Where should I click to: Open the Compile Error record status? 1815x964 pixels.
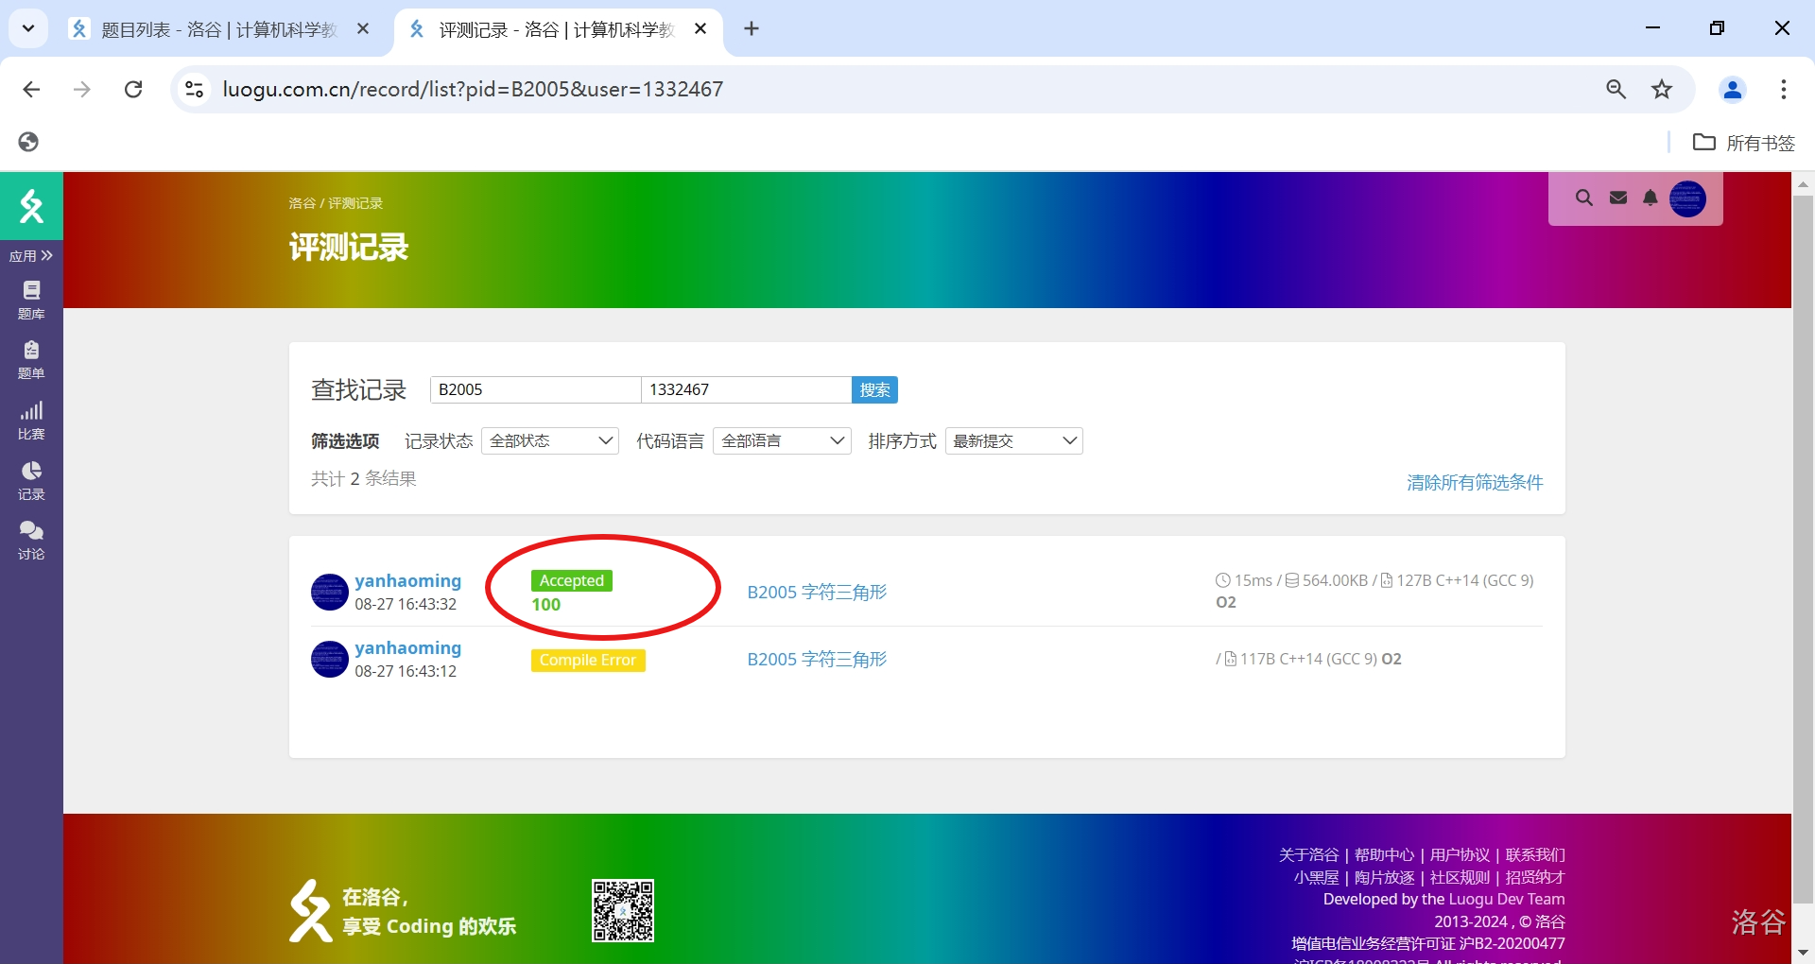(588, 660)
